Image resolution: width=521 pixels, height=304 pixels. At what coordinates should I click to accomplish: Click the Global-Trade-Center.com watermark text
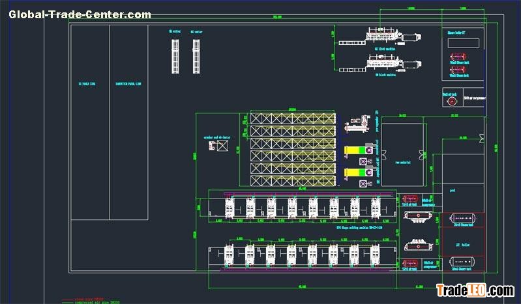80,14
